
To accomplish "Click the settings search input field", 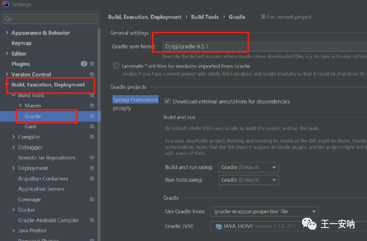I will [x=50, y=19].
